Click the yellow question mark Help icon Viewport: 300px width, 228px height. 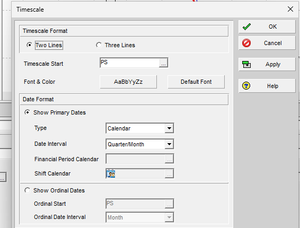click(x=246, y=86)
